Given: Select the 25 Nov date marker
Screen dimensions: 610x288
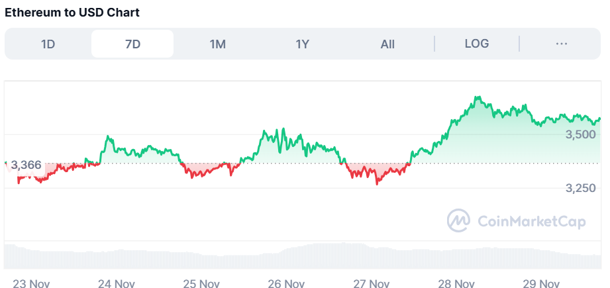Looking at the screenshot, I should (201, 283).
